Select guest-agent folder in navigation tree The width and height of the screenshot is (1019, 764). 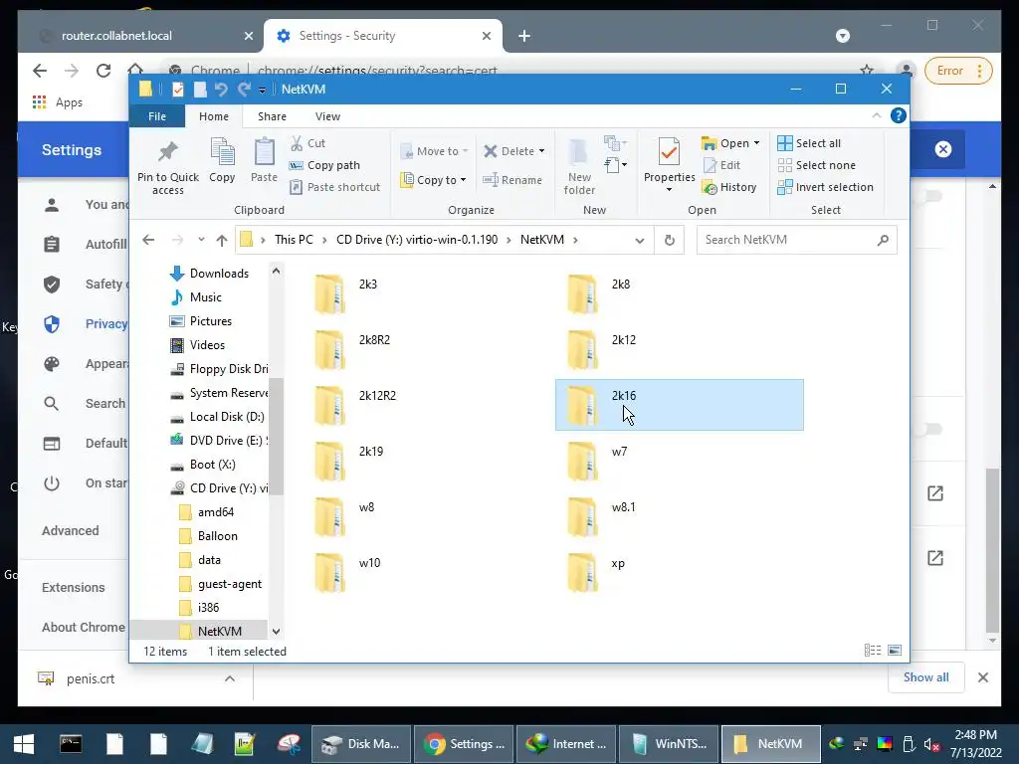221,583
